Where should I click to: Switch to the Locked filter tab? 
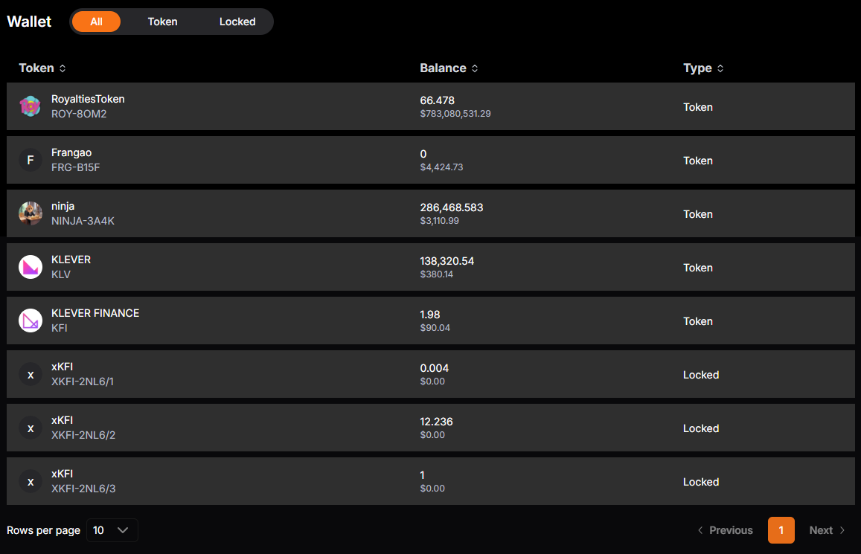pos(237,22)
